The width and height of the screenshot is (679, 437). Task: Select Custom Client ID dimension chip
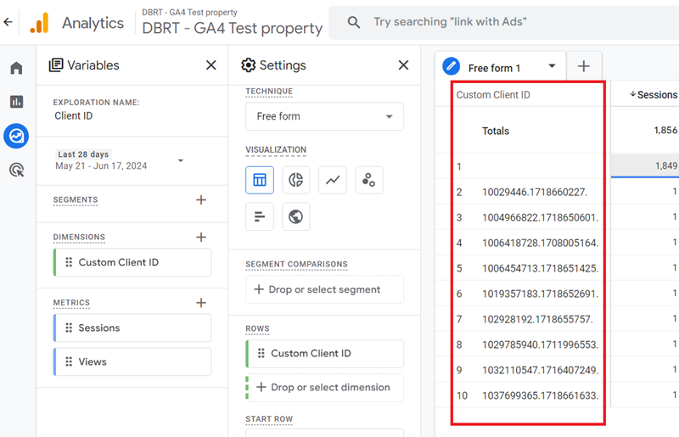132,262
